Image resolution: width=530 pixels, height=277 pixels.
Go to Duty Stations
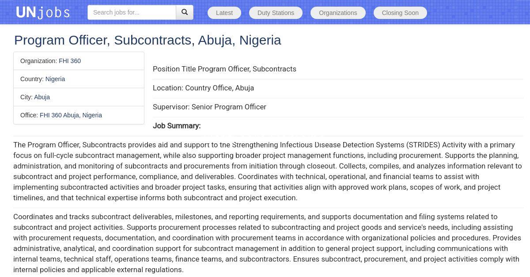click(276, 13)
